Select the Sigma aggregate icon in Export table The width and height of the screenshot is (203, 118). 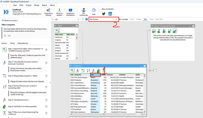click(x=159, y=31)
